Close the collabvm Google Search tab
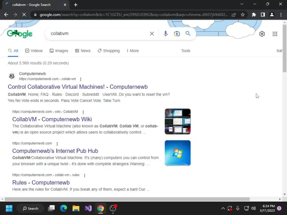287x215 pixels. 65,5
